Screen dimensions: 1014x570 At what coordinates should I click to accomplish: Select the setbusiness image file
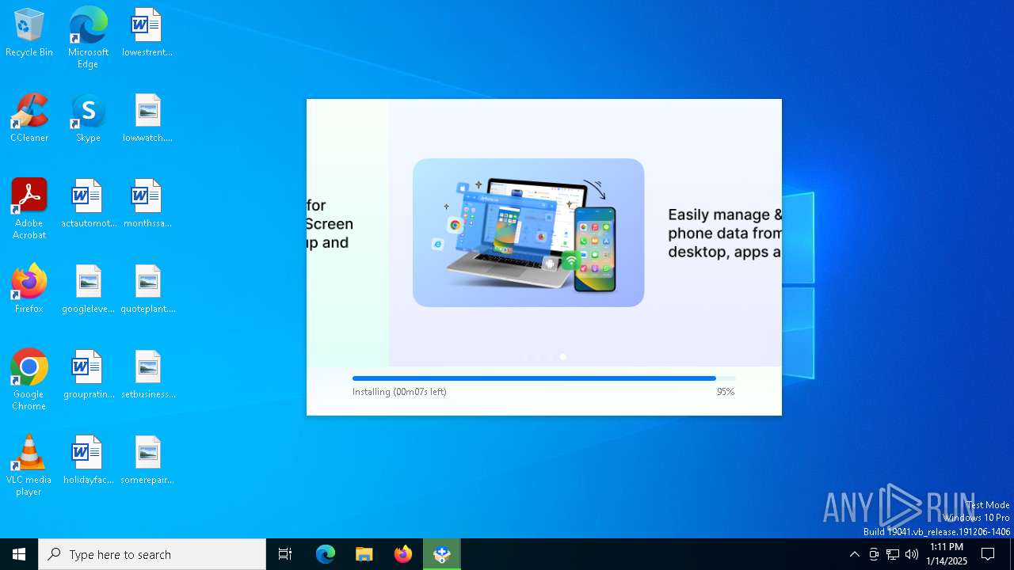point(147,374)
